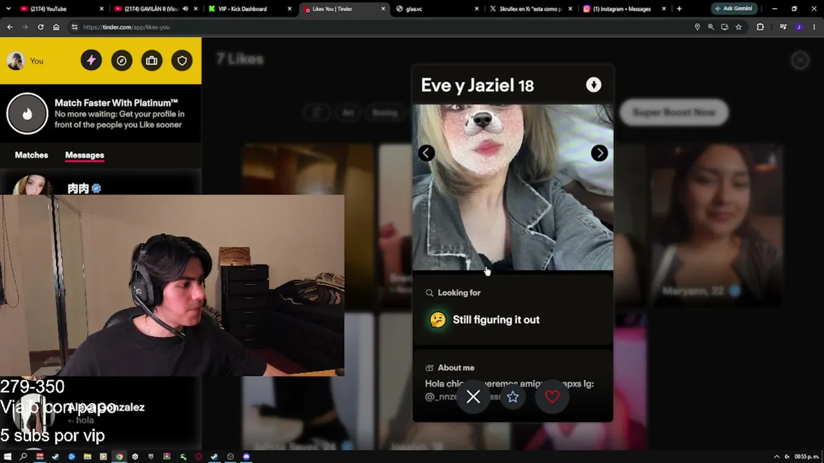Image resolution: width=824 pixels, height=463 pixels.
Task: Switch to the Matches tab
Action: 32,155
